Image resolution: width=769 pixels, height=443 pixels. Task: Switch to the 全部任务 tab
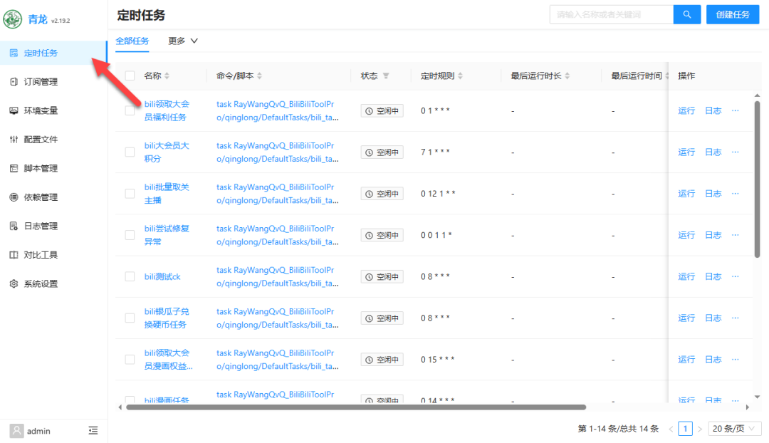point(132,41)
